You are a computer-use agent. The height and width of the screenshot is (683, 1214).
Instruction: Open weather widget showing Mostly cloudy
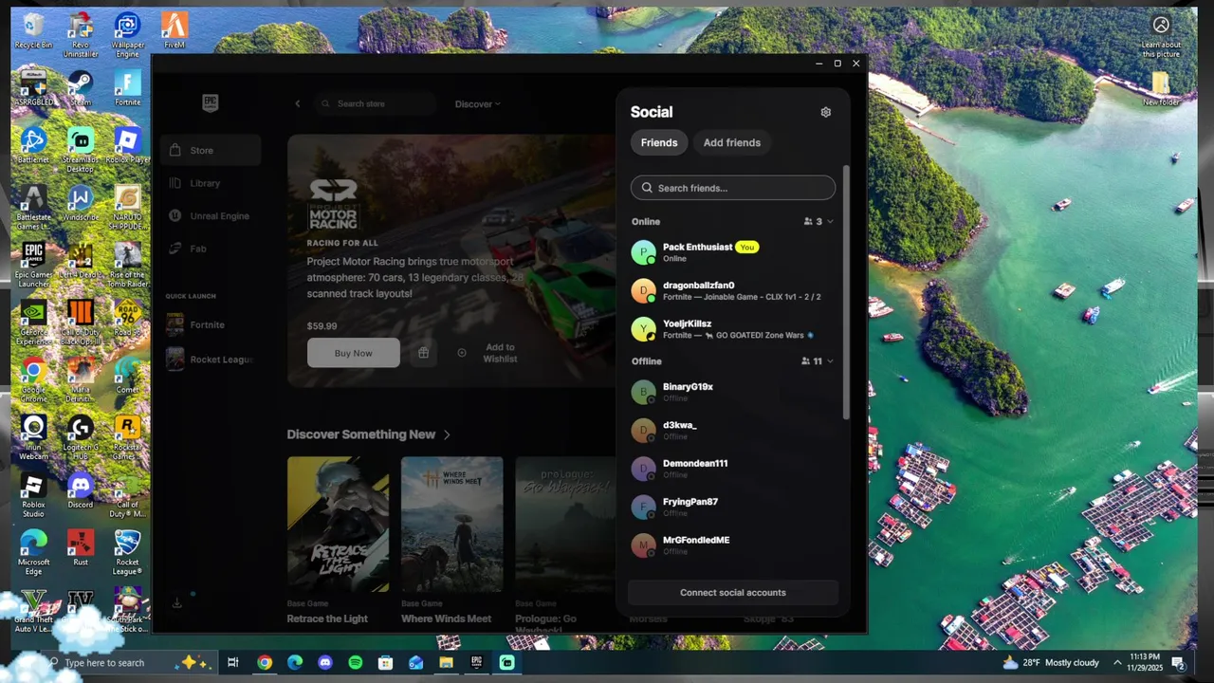pyautogui.click(x=1050, y=663)
